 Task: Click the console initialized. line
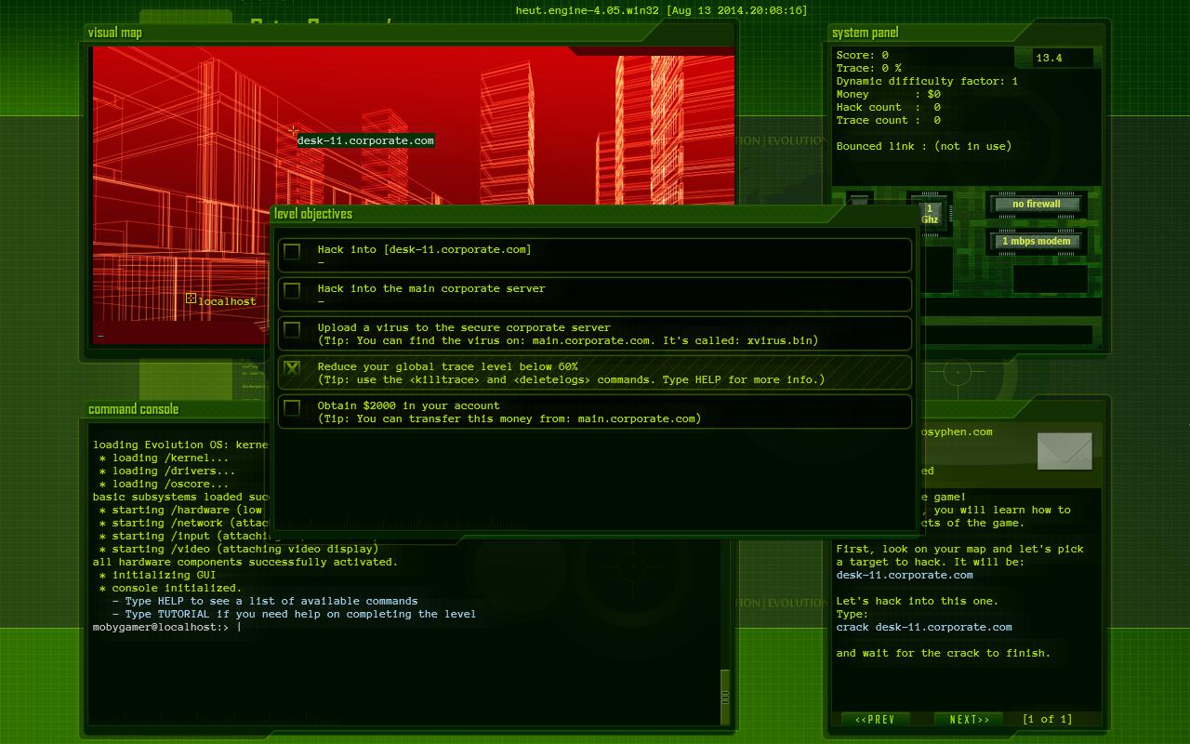[171, 588]
